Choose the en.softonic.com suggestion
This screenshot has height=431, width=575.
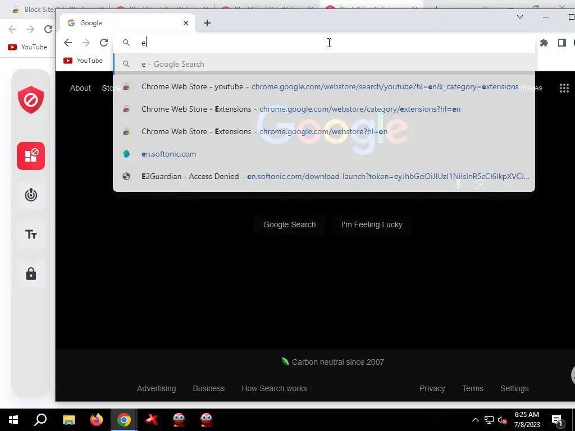[x=324, y=154]
